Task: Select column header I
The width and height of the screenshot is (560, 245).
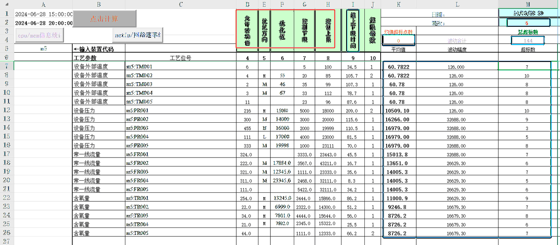Action: coord(353,4)
